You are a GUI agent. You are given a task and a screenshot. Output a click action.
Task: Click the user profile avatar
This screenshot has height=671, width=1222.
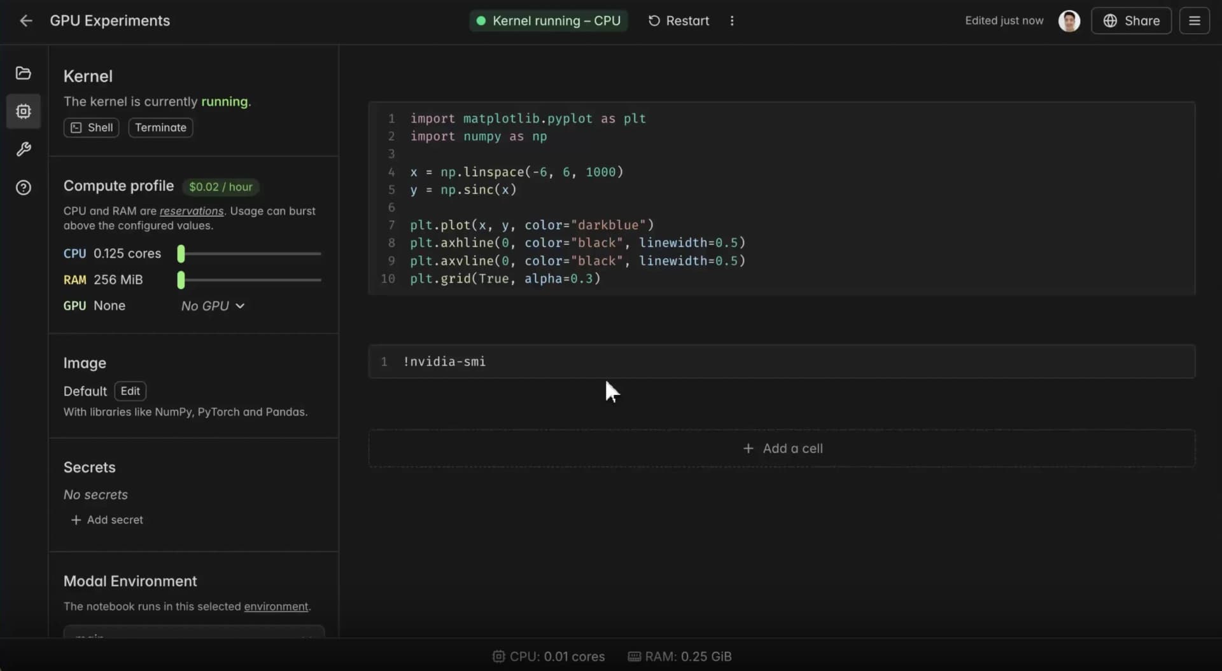coord(1069,21)
